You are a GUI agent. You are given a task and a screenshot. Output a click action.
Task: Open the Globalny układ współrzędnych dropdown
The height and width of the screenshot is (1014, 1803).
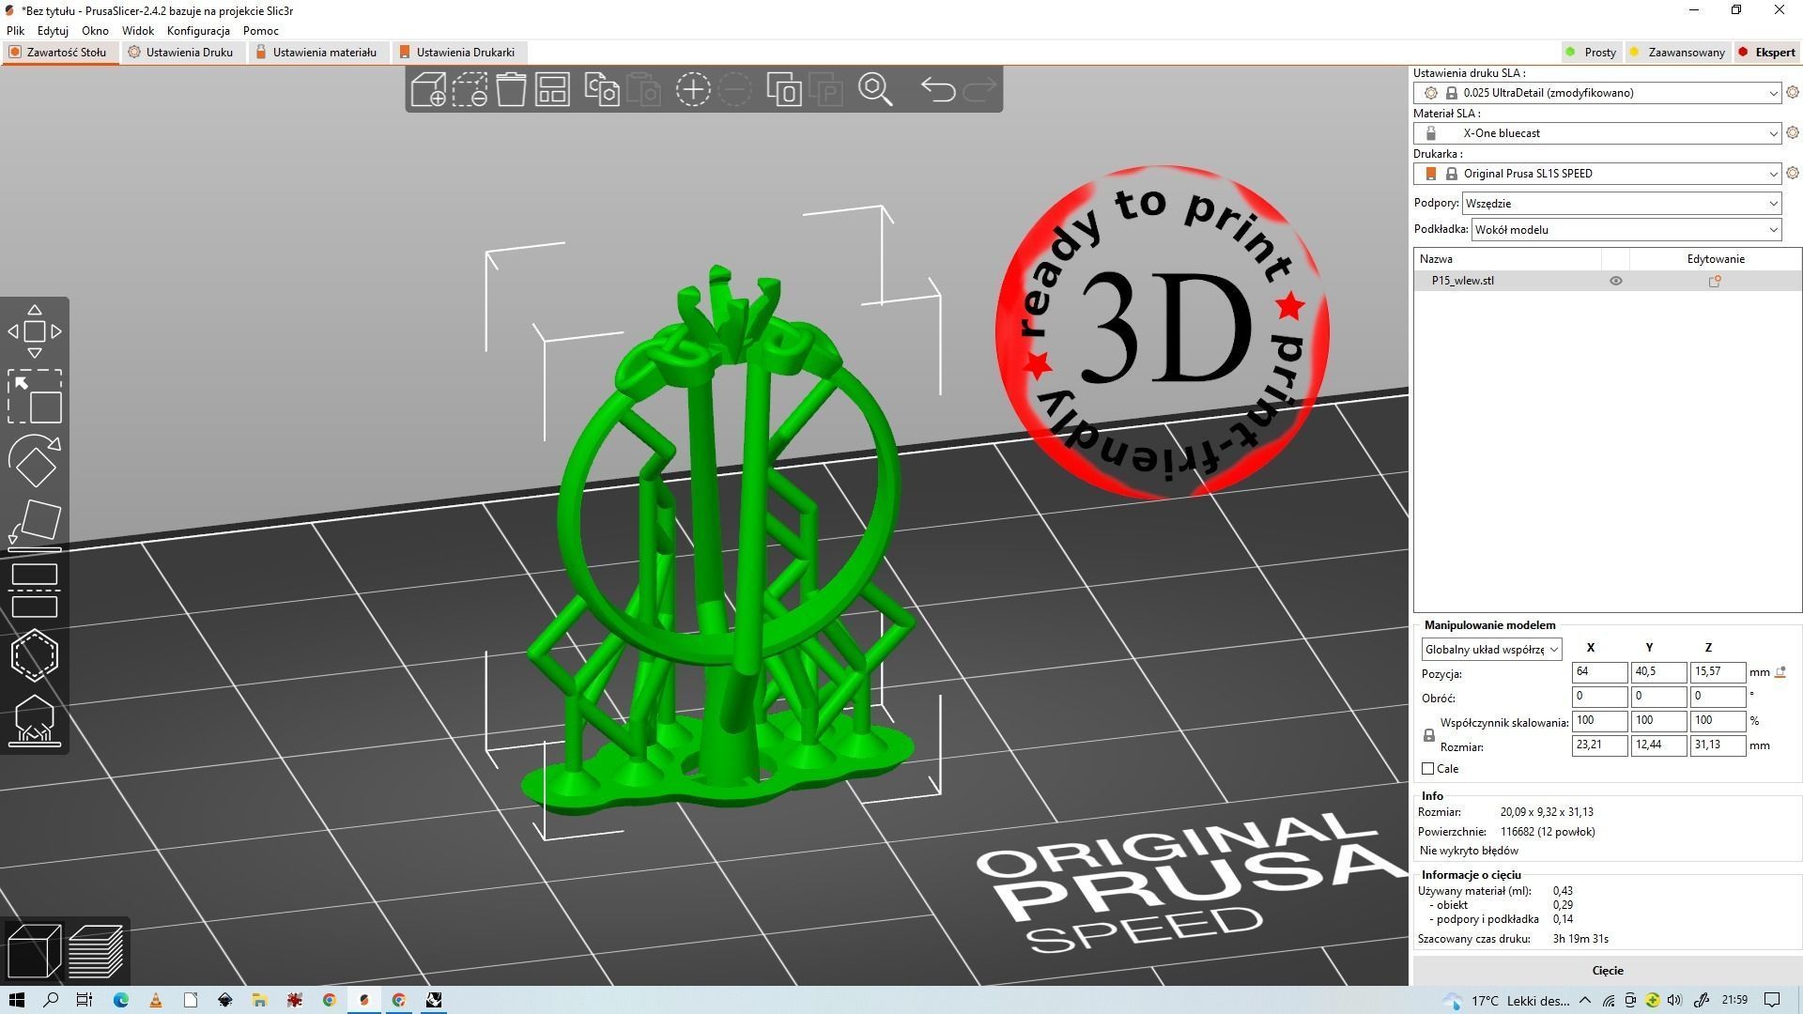(1491, 650)
